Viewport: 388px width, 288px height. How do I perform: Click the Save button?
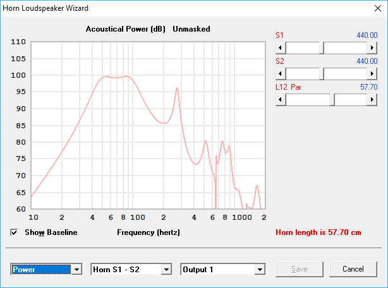click(300, 269)
